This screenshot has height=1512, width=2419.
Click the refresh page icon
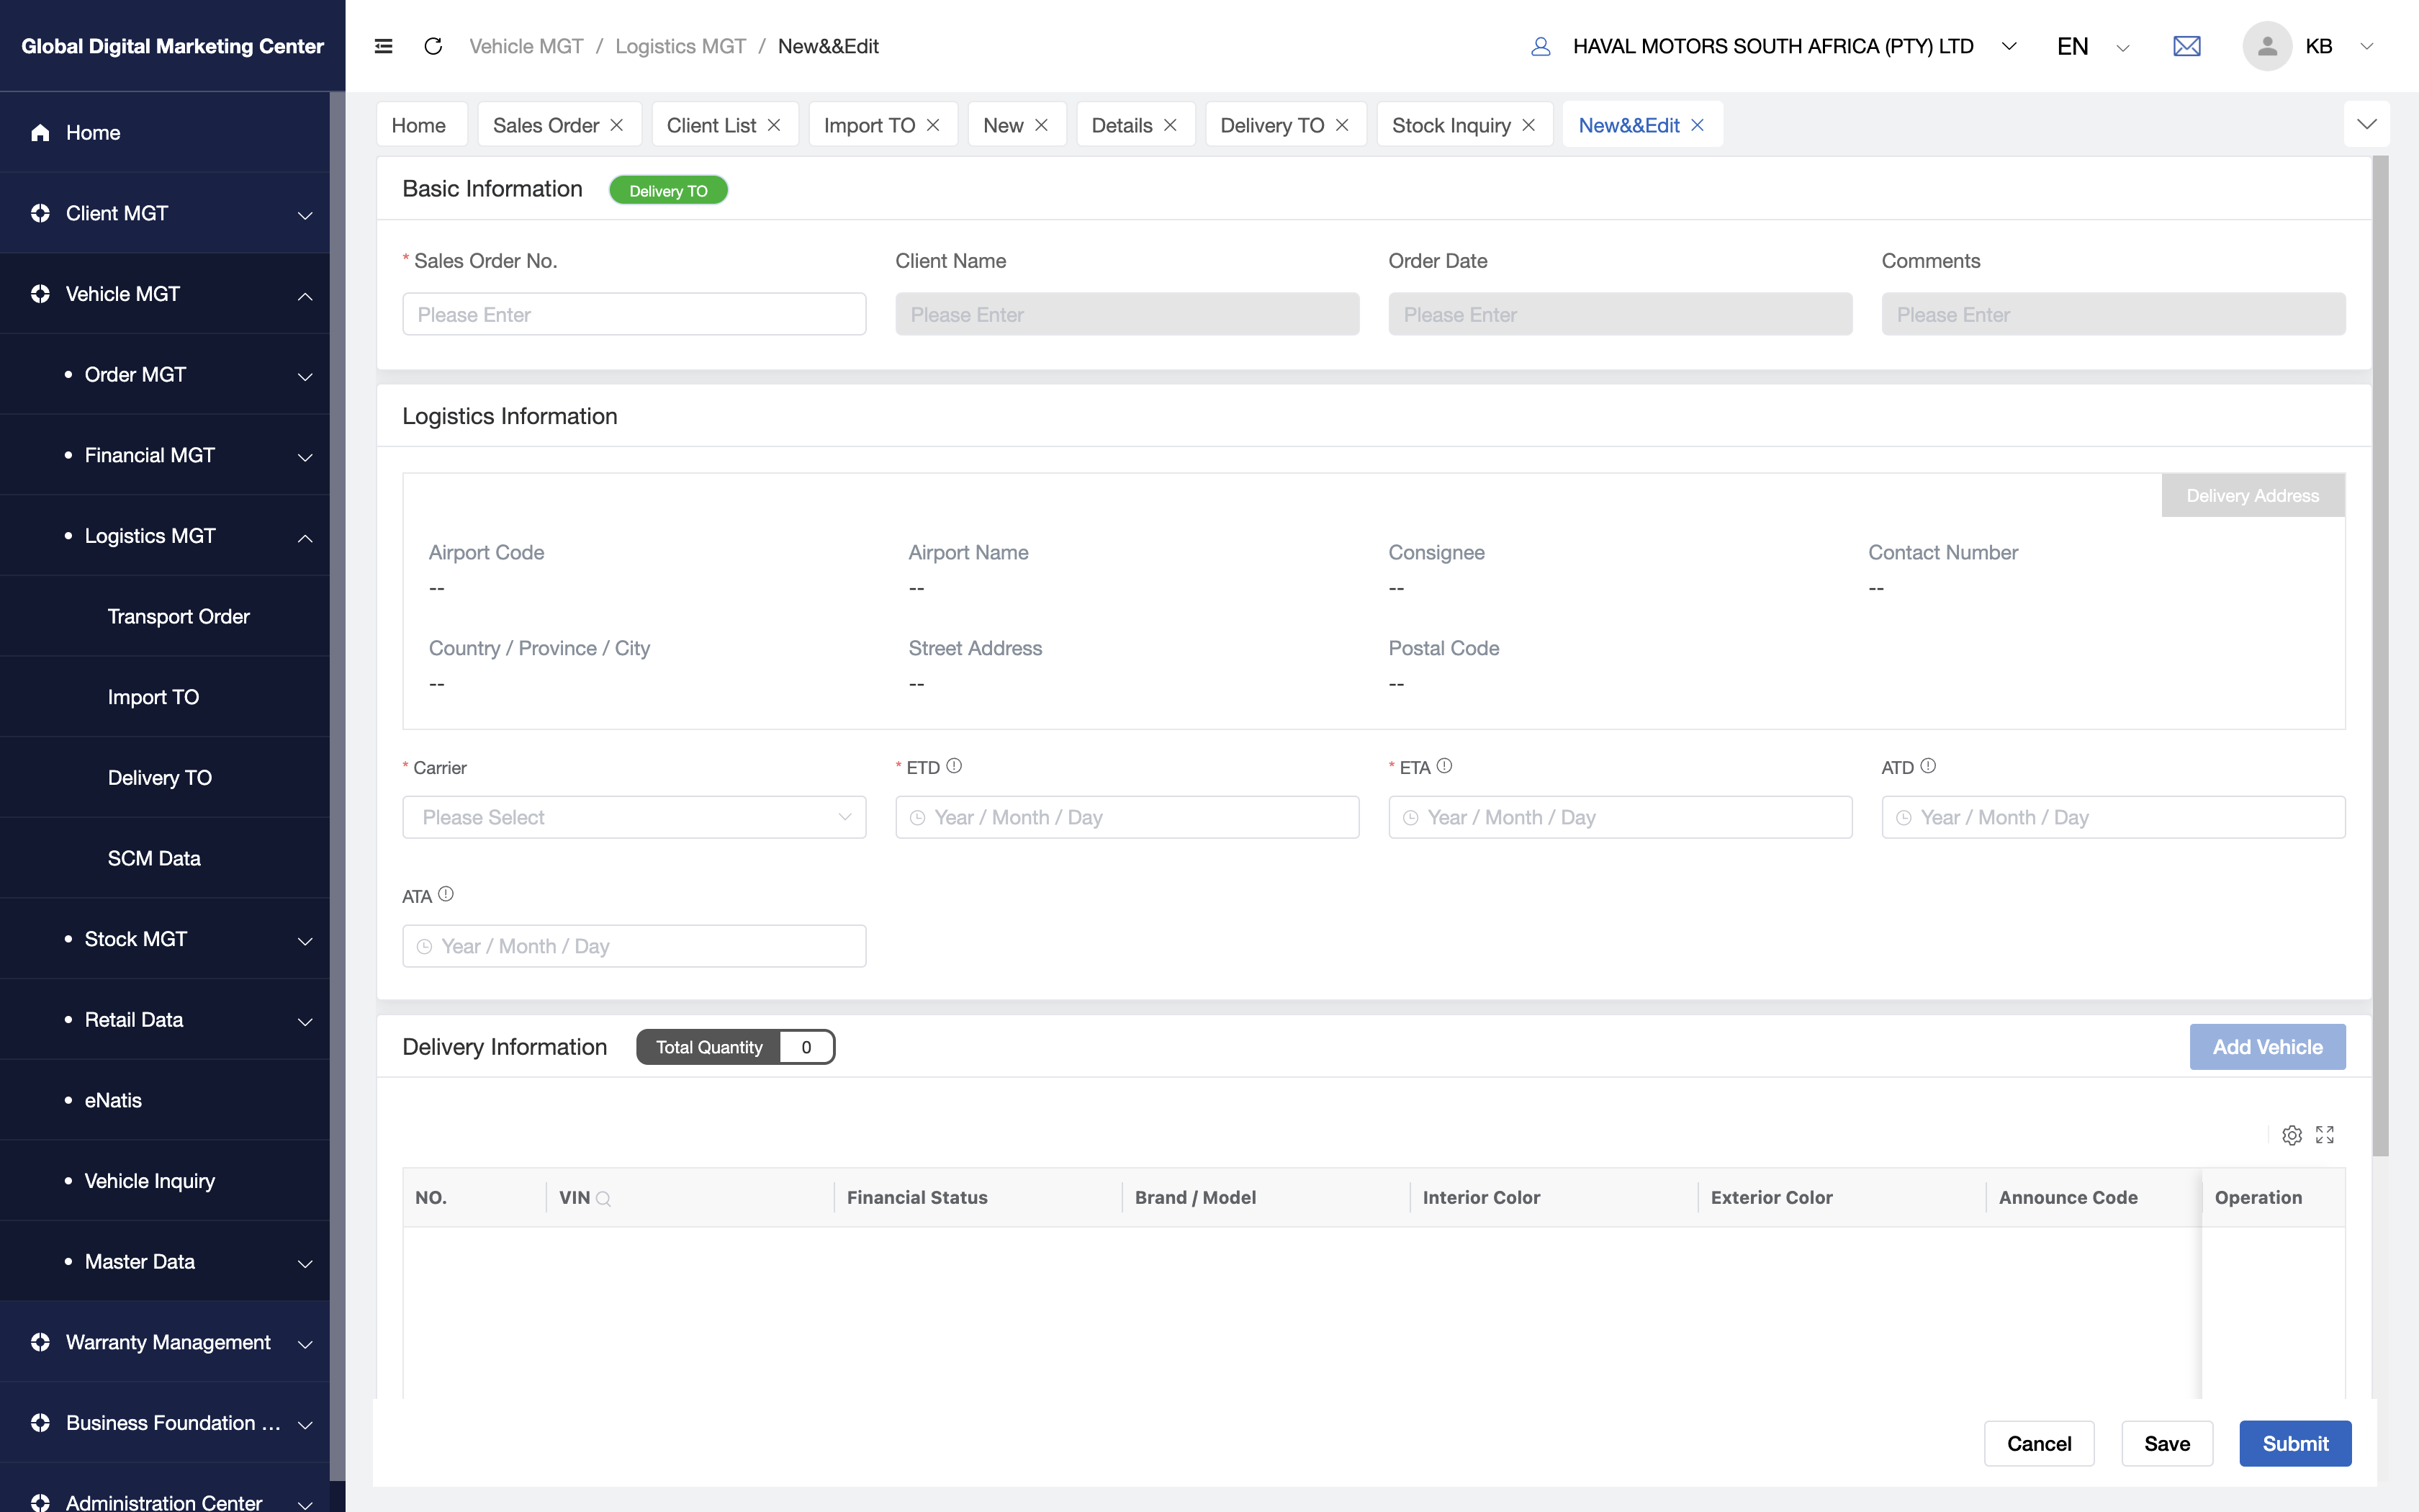pos(433,46)
